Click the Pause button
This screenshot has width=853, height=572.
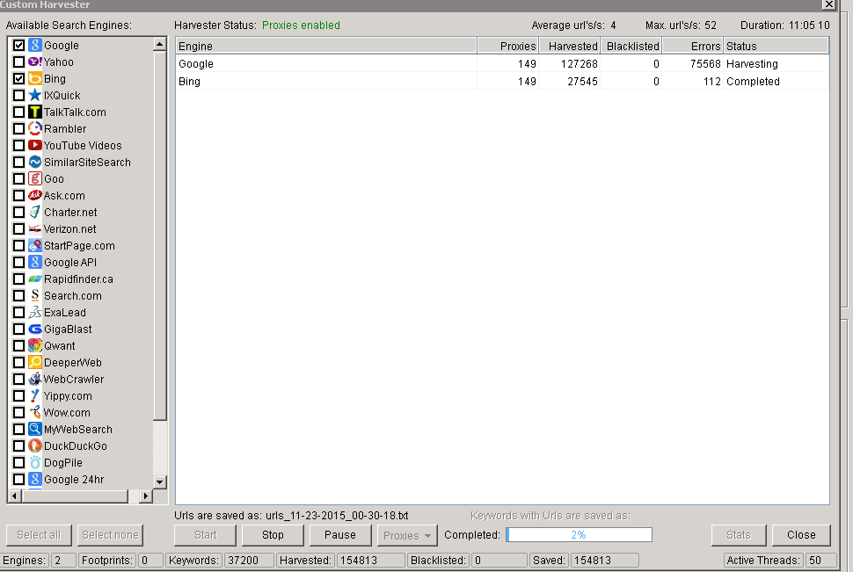click(340, 535)
